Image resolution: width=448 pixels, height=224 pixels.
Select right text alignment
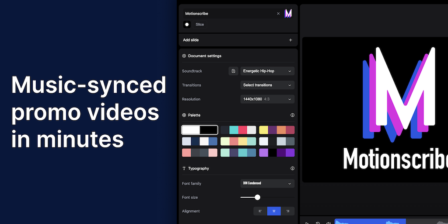(287, 211)
